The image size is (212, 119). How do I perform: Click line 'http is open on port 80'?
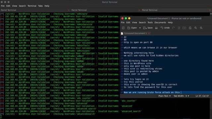pyautogui.click(x=138, y=42)
